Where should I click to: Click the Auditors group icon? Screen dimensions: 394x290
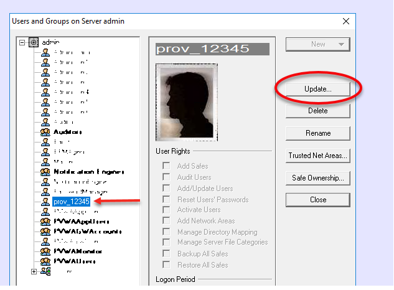(45, 132)
